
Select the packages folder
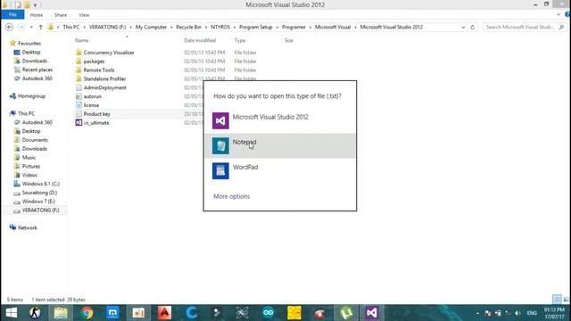94,62
